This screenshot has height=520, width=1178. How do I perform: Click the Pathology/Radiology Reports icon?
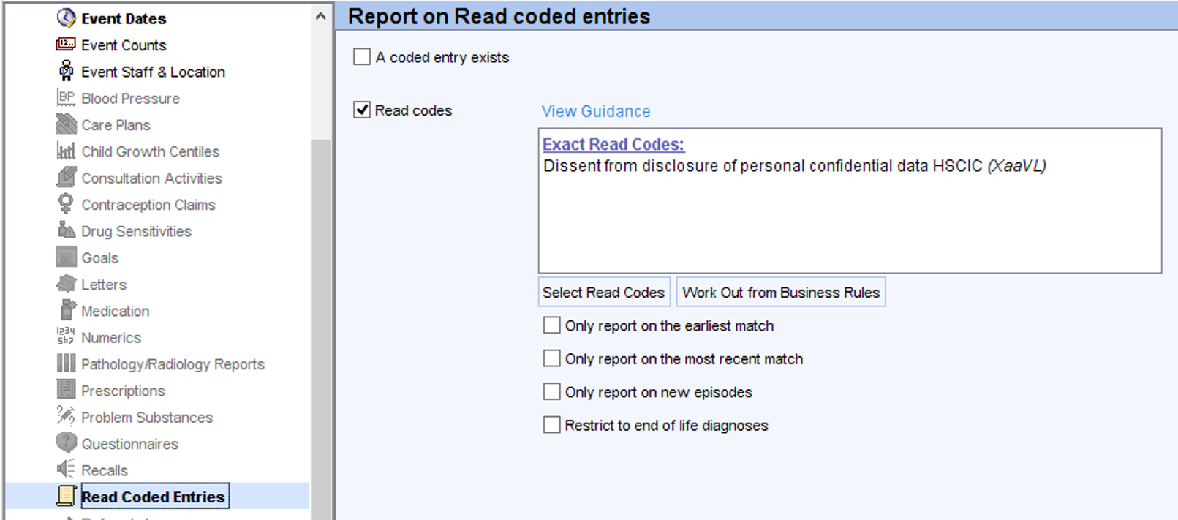point(66,363)
